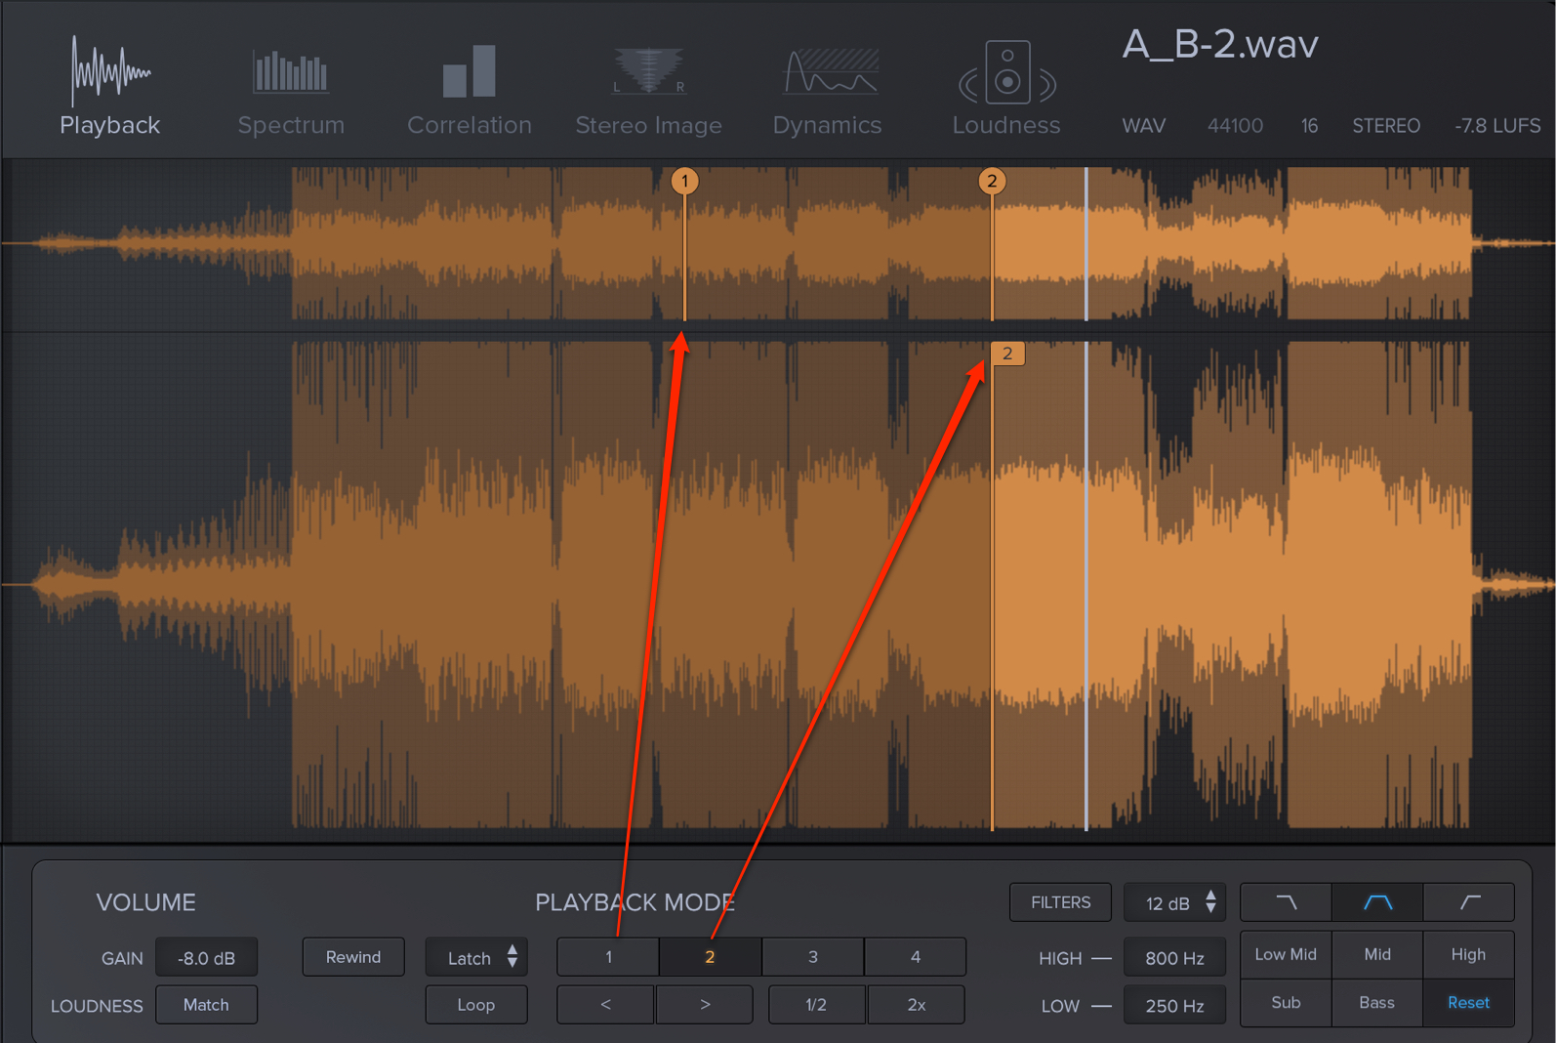
Task: Click the Loudness speaker icon
Action: [1007, 72]
